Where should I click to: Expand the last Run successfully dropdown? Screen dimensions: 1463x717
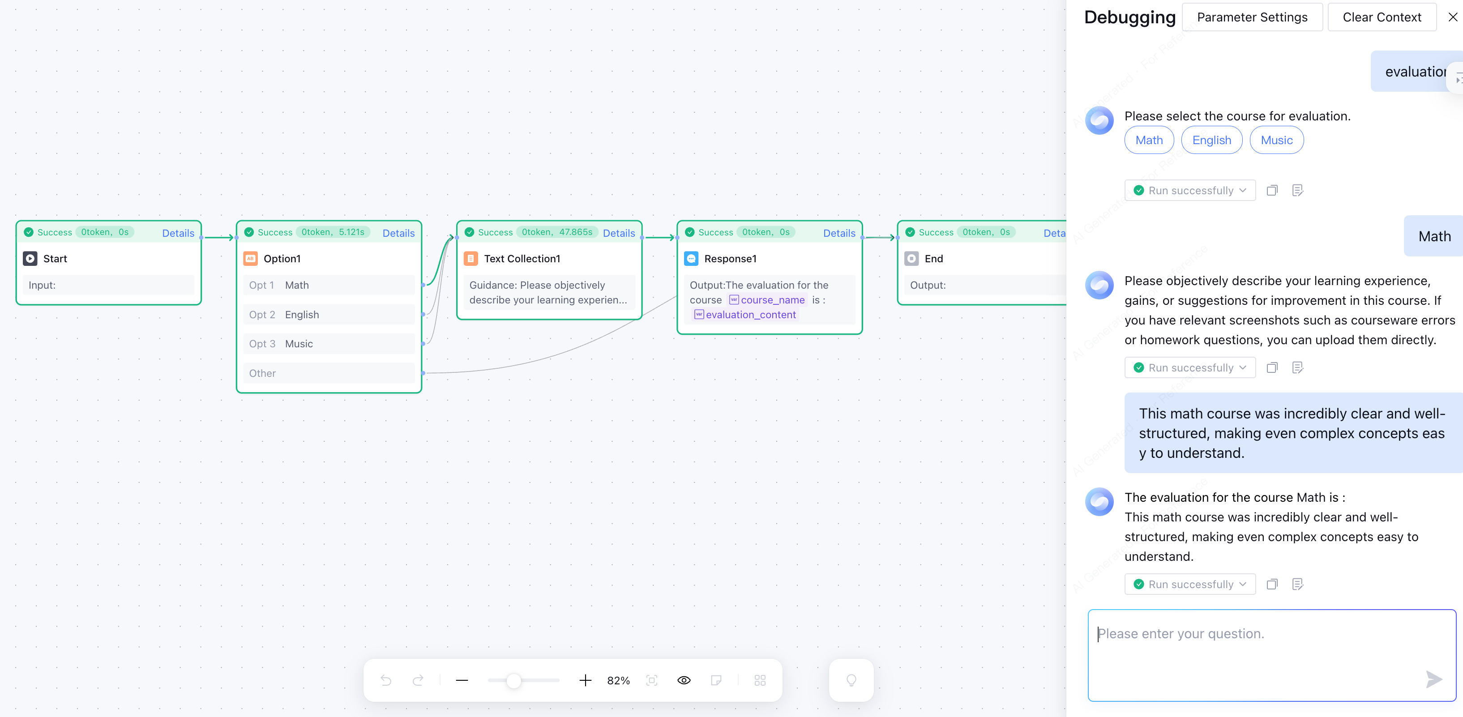(1190, 584)
